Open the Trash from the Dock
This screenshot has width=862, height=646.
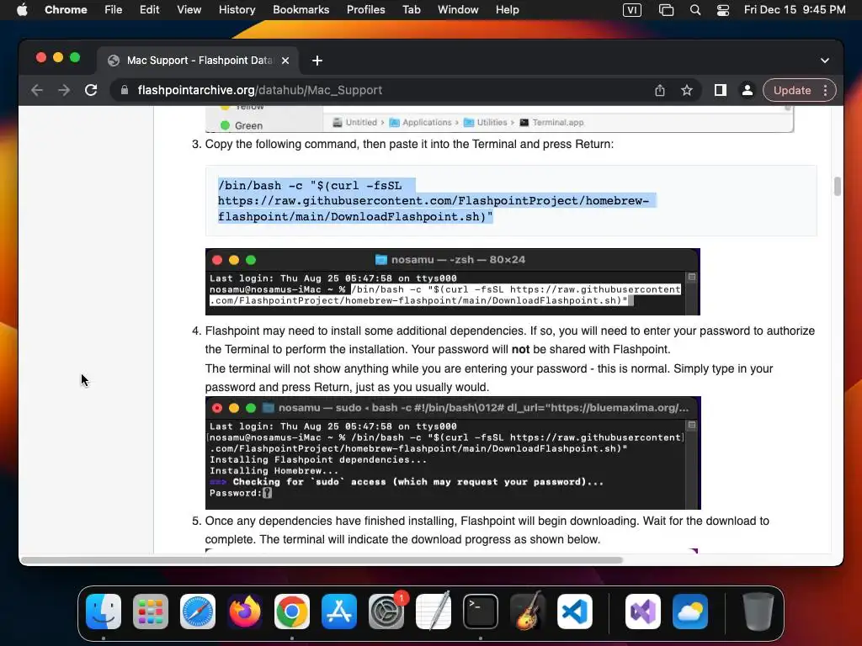758,612
